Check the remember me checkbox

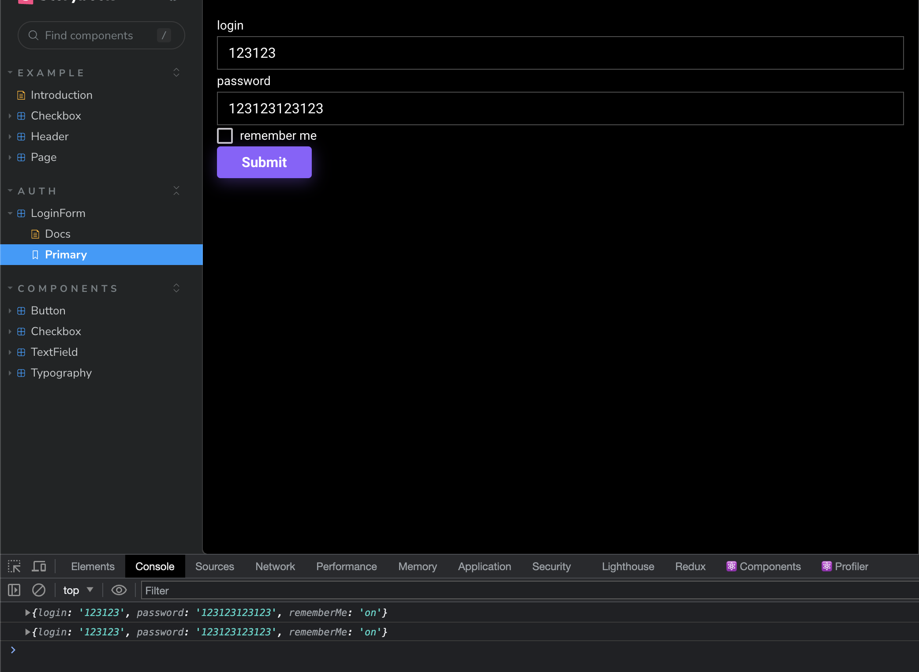(225, 136)
